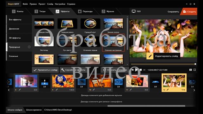Choose the effect thumbnail with orange leaf border
This screenshot has width=203, height=114.
pos(44,59)
